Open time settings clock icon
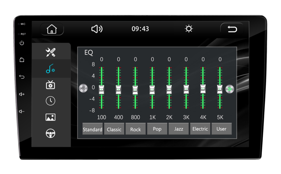 [50, 101]
